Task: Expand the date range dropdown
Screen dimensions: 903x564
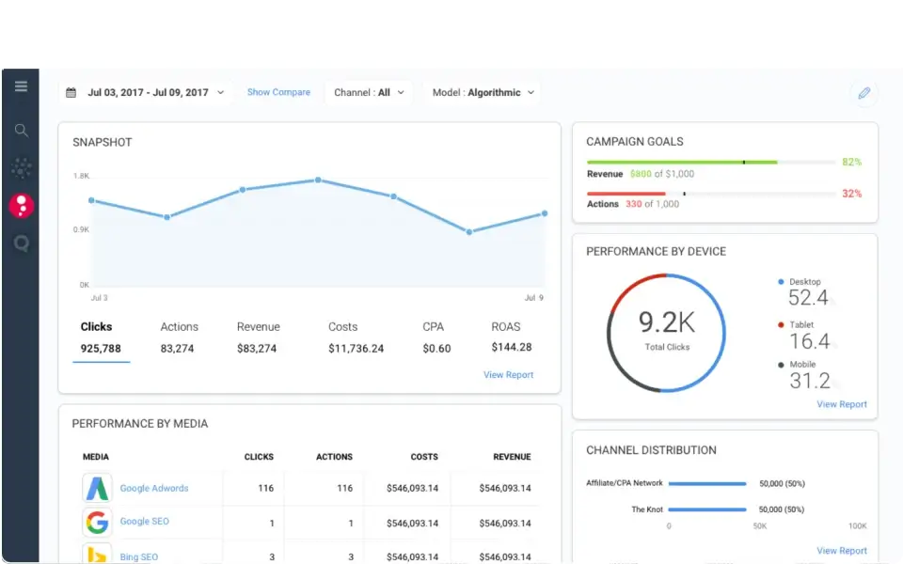Action: [219, 92]
